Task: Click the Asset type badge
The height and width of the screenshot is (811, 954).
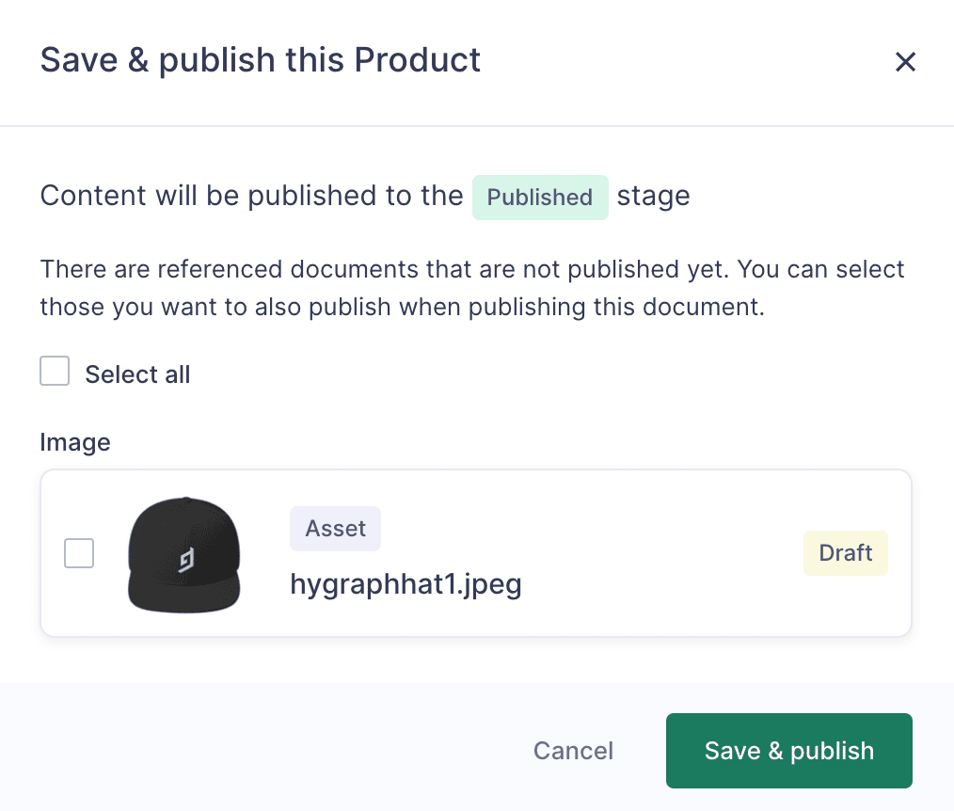Action: click(335, 529)
